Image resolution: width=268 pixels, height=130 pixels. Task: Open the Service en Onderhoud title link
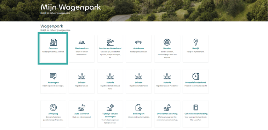click(x=110, y=49)
